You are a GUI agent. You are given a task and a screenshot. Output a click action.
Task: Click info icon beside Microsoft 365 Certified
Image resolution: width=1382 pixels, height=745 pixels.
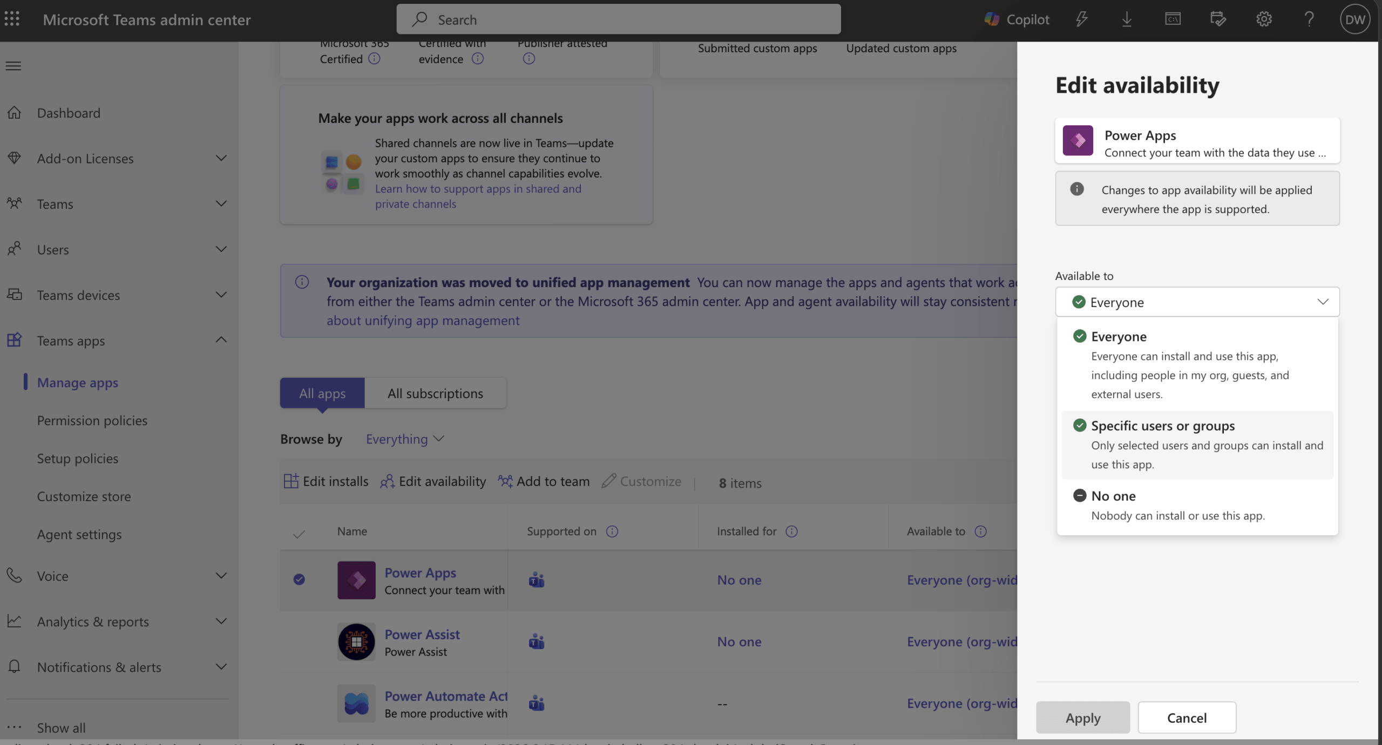[374, 59]
